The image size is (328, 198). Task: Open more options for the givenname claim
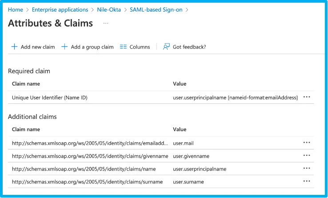(x=307, y=155)
